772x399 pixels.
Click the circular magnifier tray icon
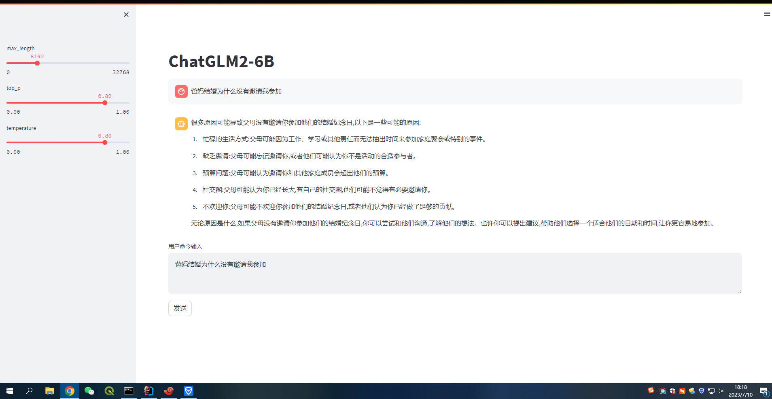point(663,391)
